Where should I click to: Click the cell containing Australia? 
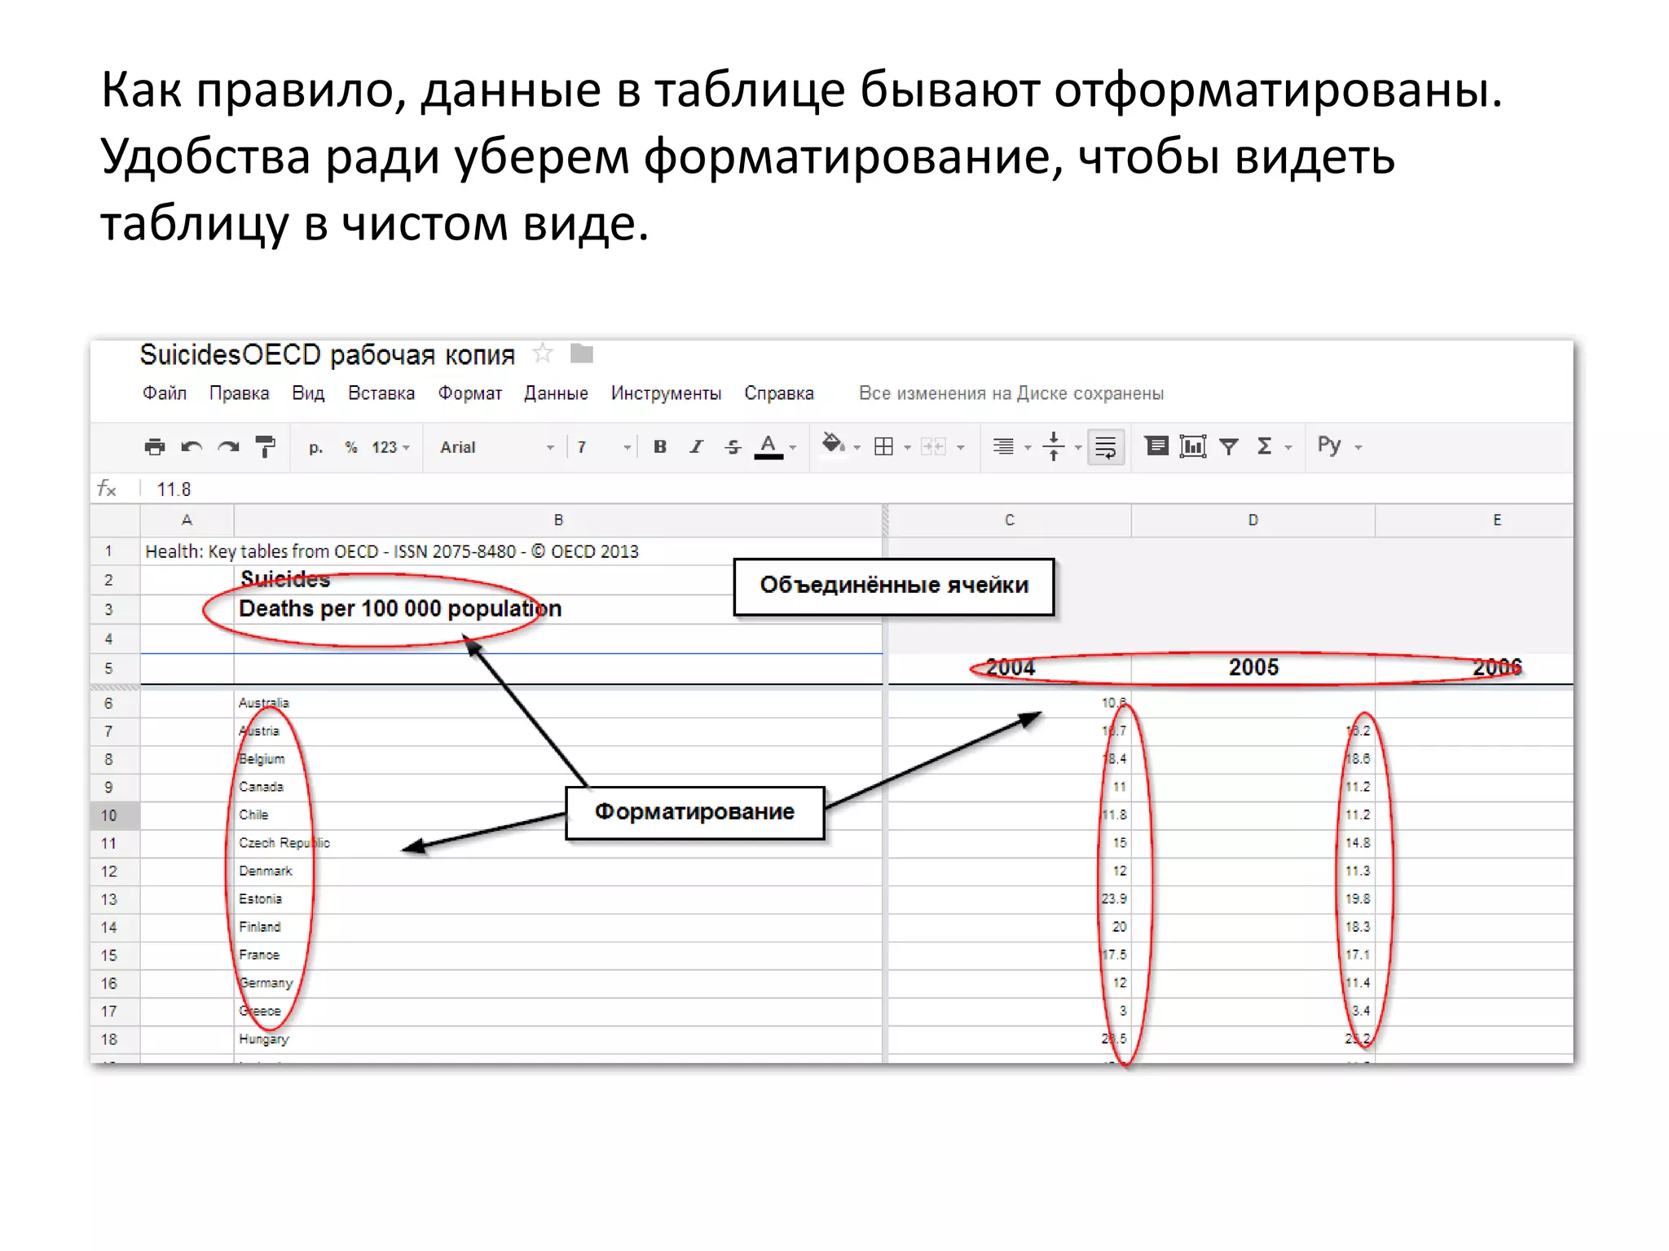click(x=558, y=703)
